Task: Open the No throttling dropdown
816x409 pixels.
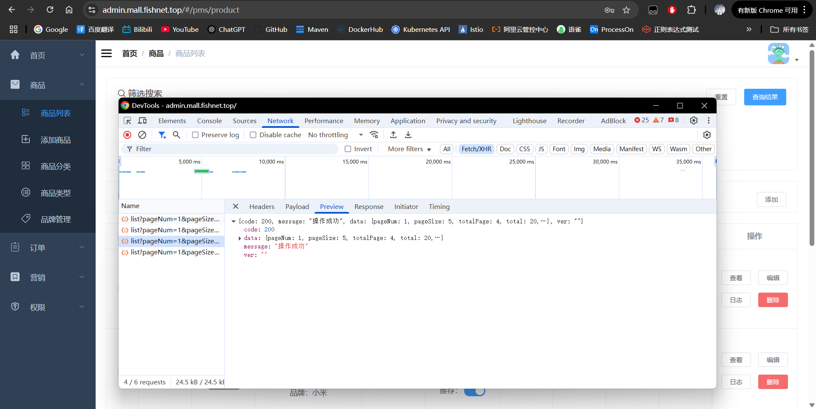Action: (x=336, y=135)
